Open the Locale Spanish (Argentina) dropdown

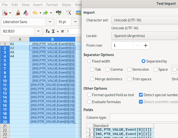pyautogui.click(x=145, y=36)
